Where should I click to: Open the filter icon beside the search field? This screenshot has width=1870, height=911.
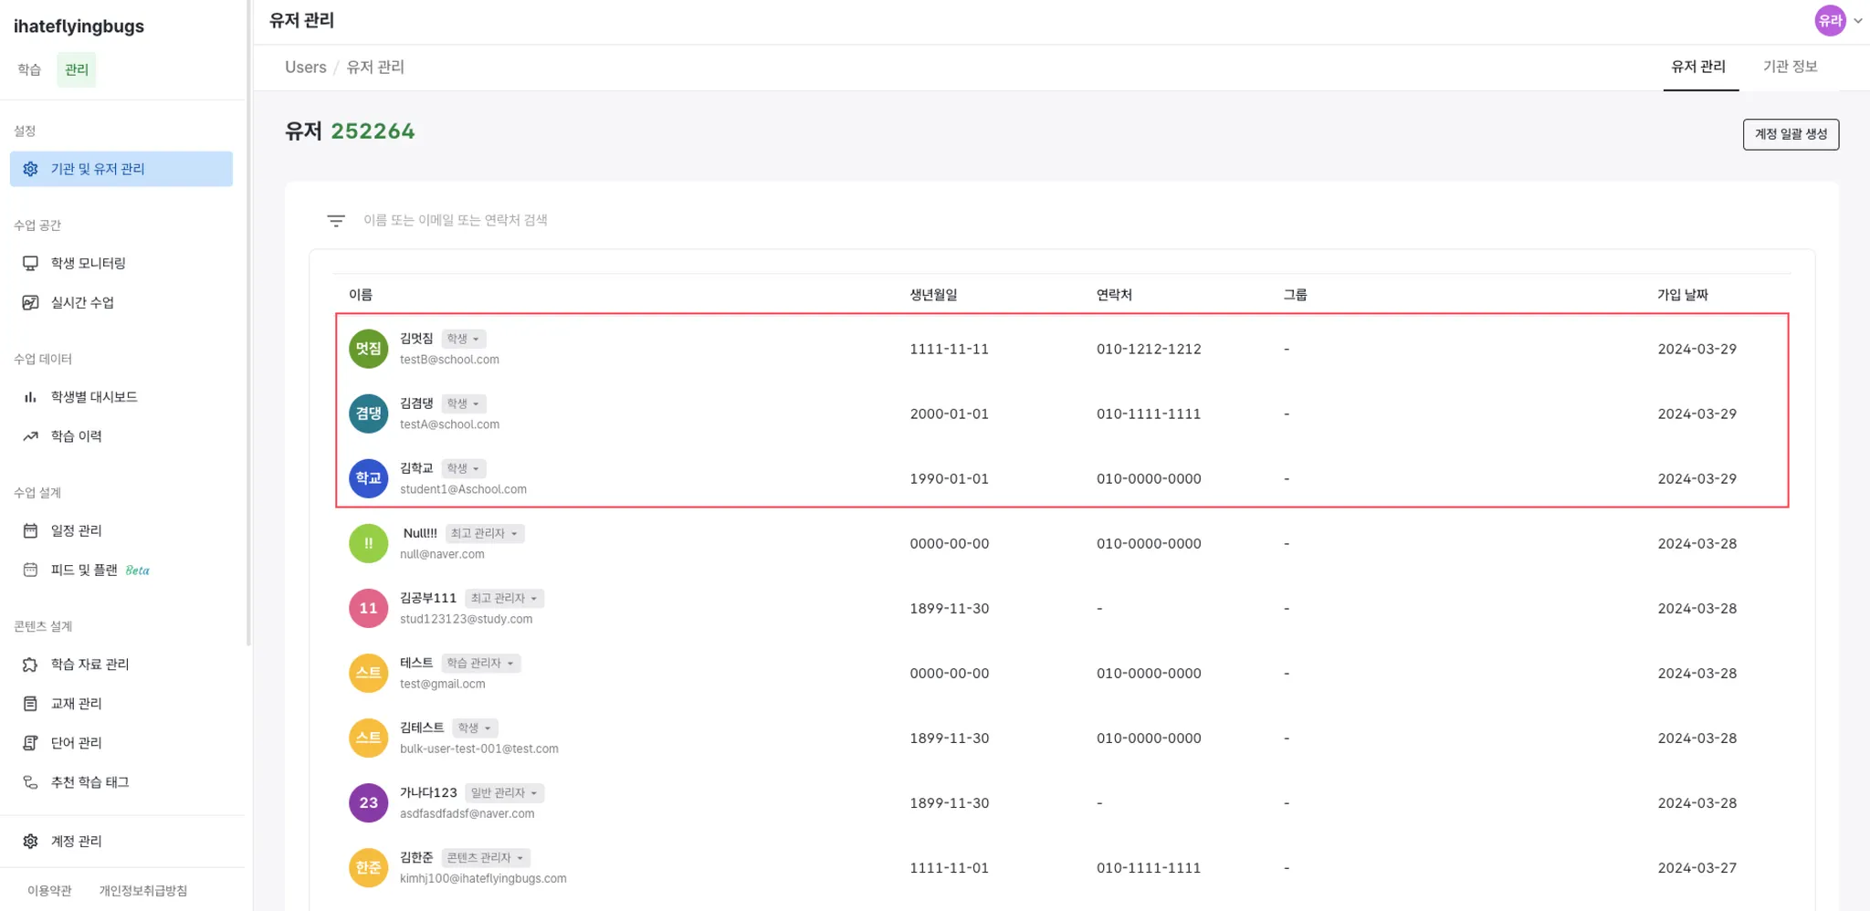336,221
